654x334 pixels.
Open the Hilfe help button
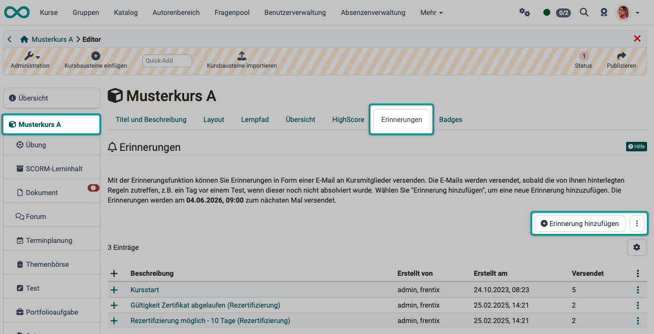pyautogui.click(x=637, y=146)
